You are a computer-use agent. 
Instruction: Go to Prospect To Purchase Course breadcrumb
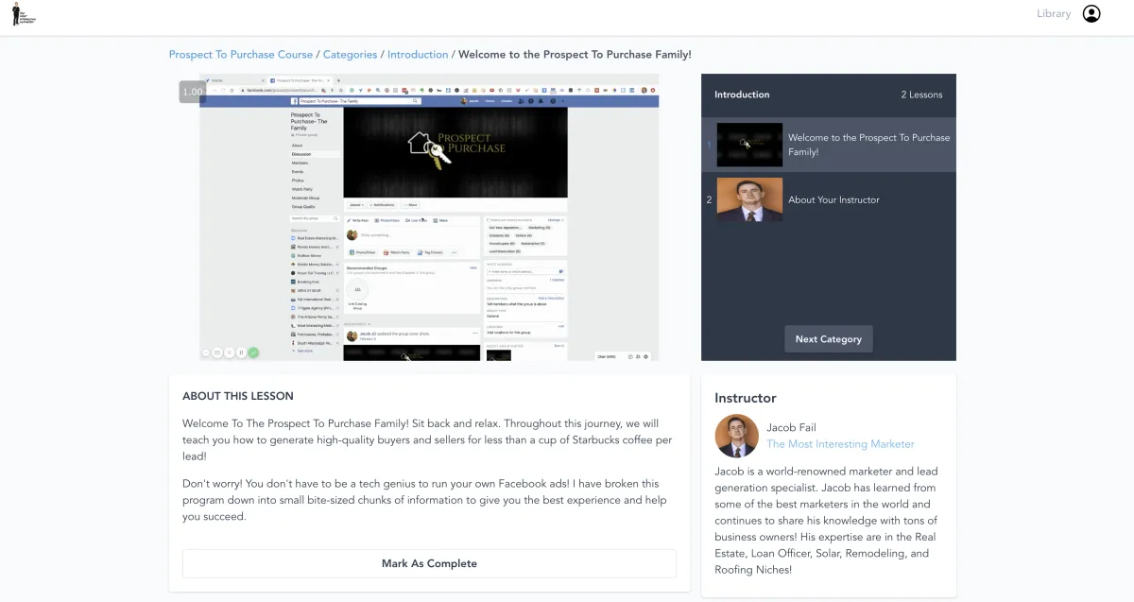pyautogui.click(x=241, y=55)
